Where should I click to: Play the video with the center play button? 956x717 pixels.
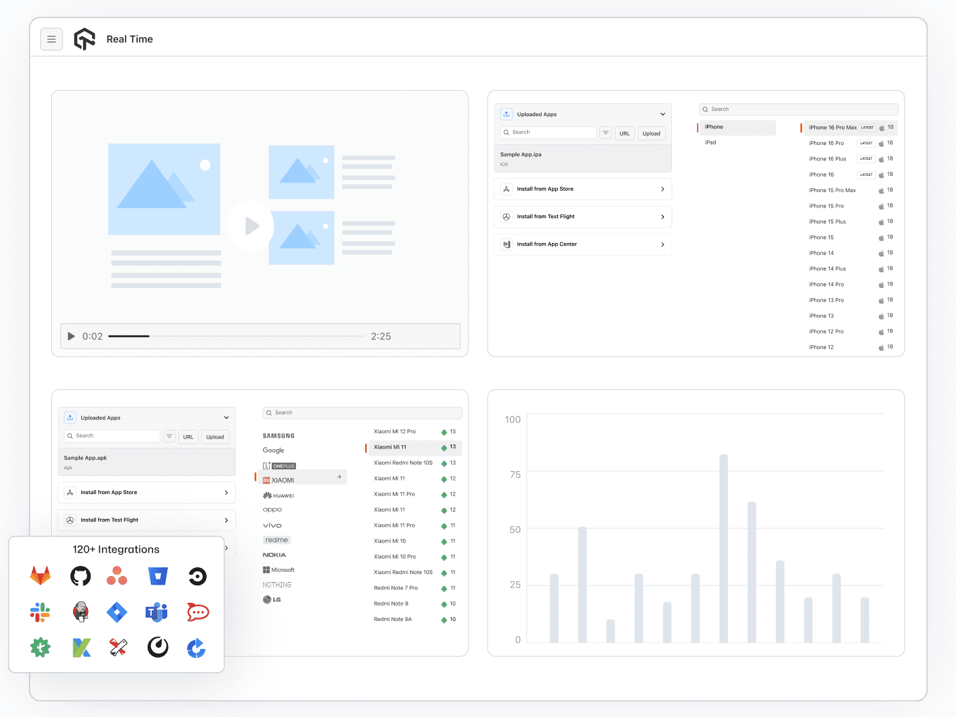pyautogui.click(x=250, y=226)
